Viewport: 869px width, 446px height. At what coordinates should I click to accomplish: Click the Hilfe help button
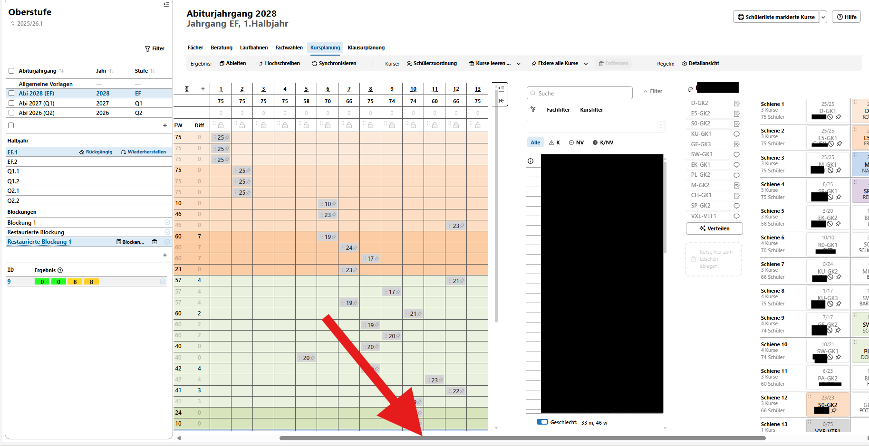coord(846,17)
